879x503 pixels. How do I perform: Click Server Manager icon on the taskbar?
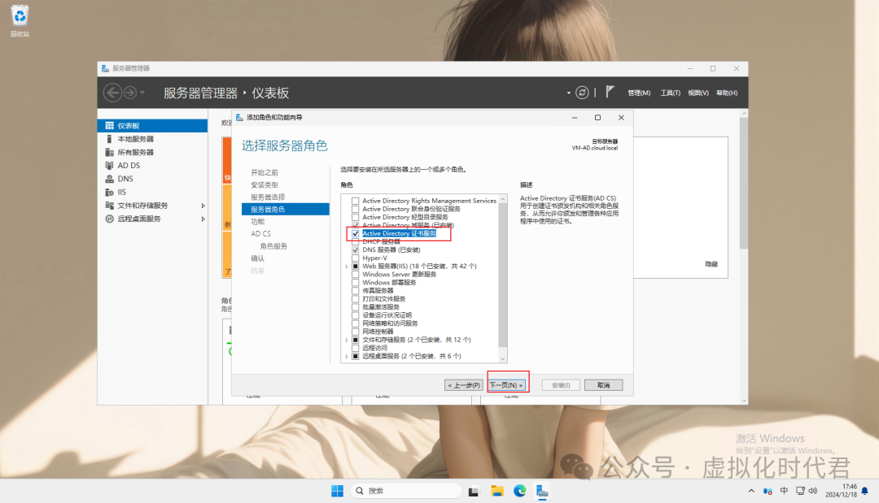pos(542,491)
